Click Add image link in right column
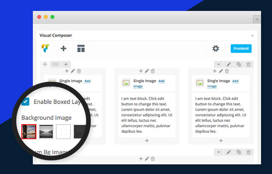 click(223, 83)
